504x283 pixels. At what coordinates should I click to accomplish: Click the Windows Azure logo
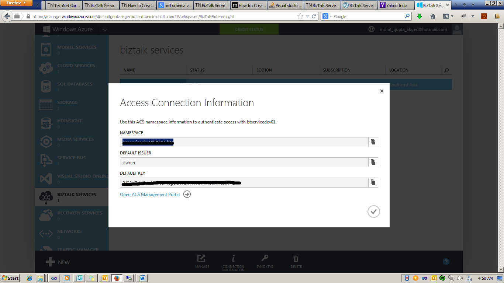[68, 29]
